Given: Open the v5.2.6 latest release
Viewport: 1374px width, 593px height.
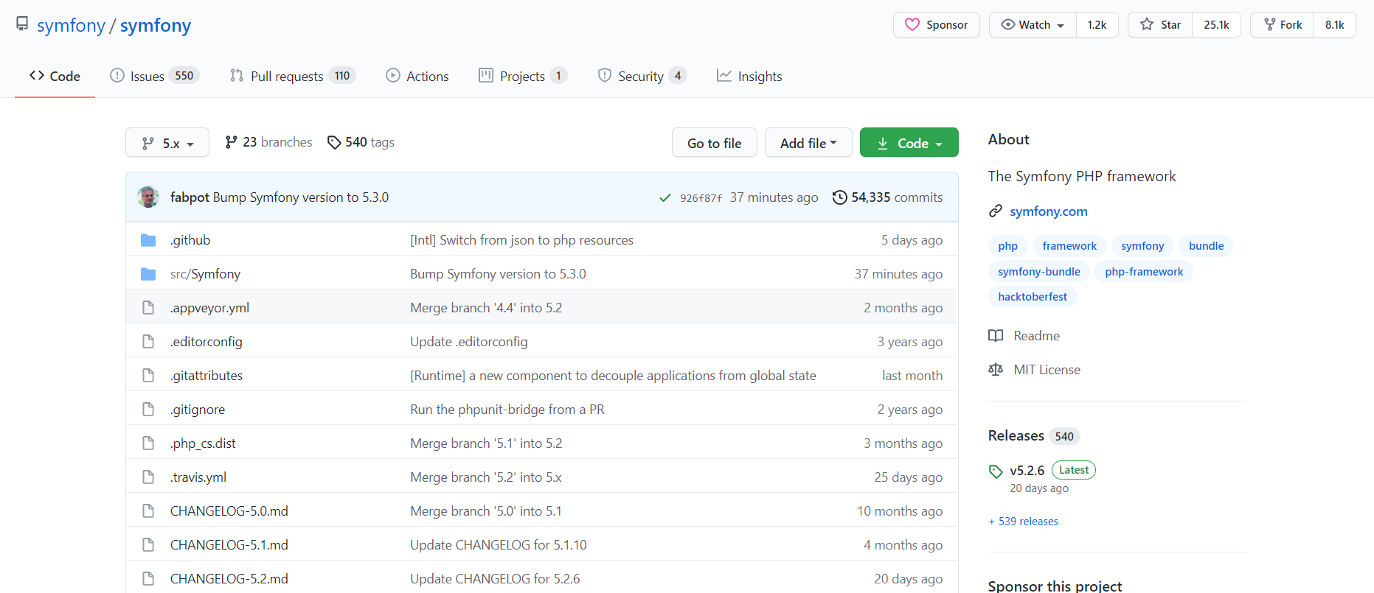Looking at the screenshot, I should (x=1027, y=471).
